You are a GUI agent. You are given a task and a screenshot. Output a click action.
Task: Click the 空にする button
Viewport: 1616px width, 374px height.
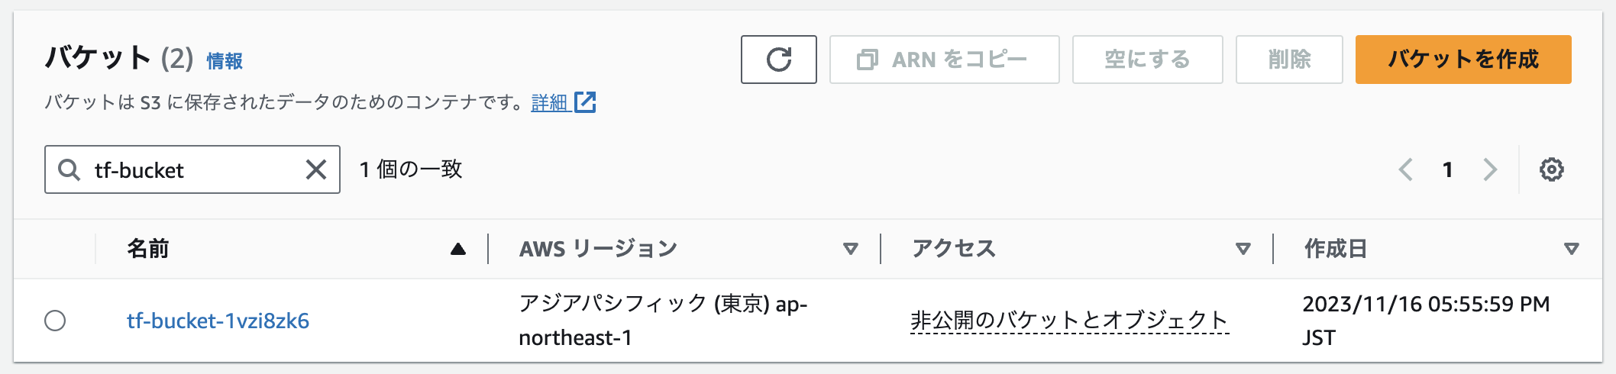(x=1147, y=60)
